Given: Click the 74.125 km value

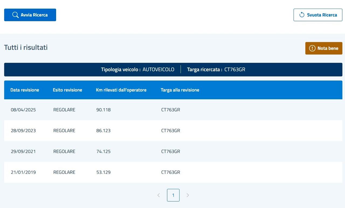Looking at the screenshot, I should pyautogui.click(x=103, y=151).
